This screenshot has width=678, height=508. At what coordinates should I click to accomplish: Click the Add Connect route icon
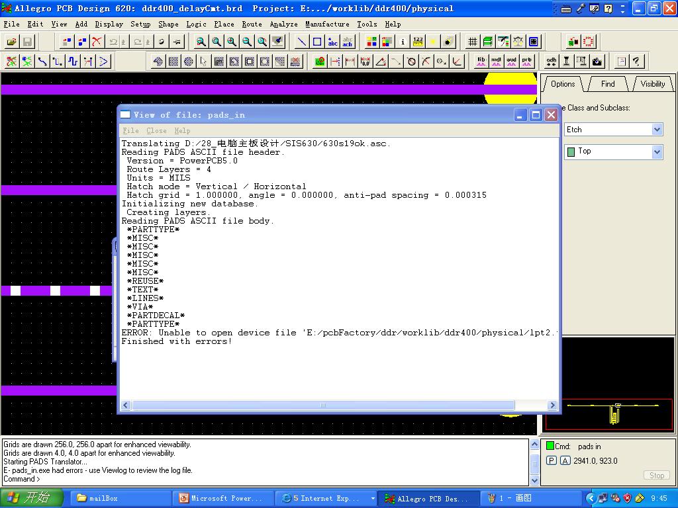coord(42,62)
